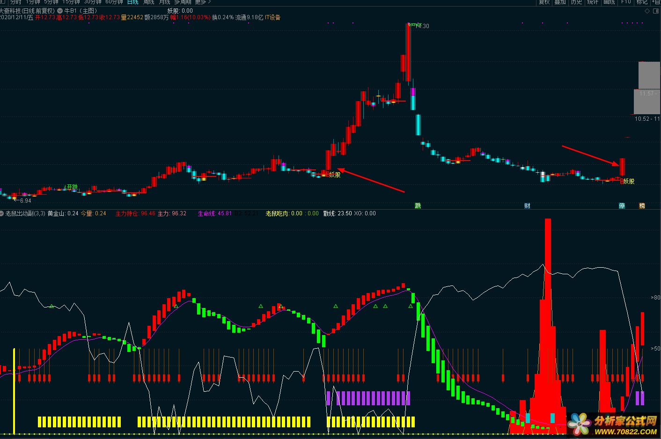Select the 1分钟 period tab

(x=33, y=2)
